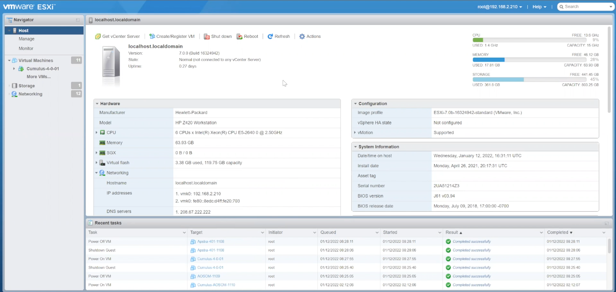Open the Actions gear menu
Image resolution: width=616 pixels, height=292 pixels.
click(302, 37)
